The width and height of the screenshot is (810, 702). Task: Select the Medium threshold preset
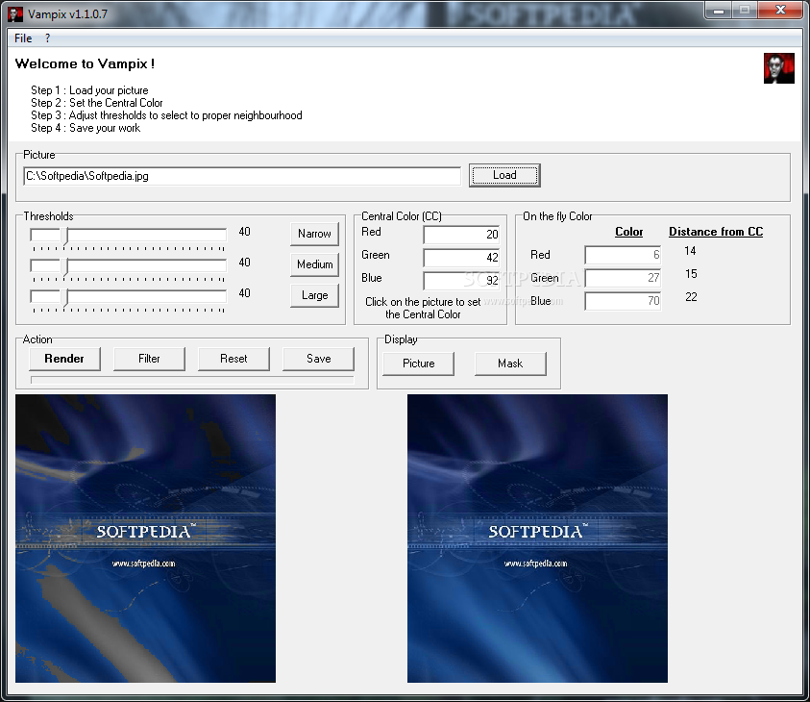click(x=314, y=264)
